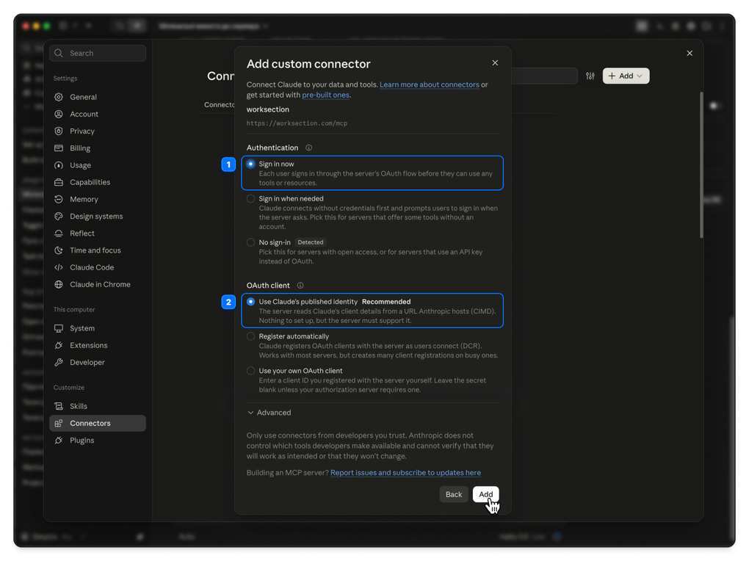Click the info icon beside Authentication

[x=308, y=148]
